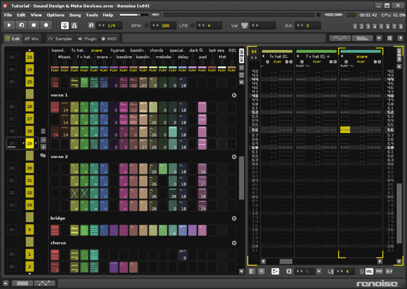Switch to the Sampler tab

[59, 39]
